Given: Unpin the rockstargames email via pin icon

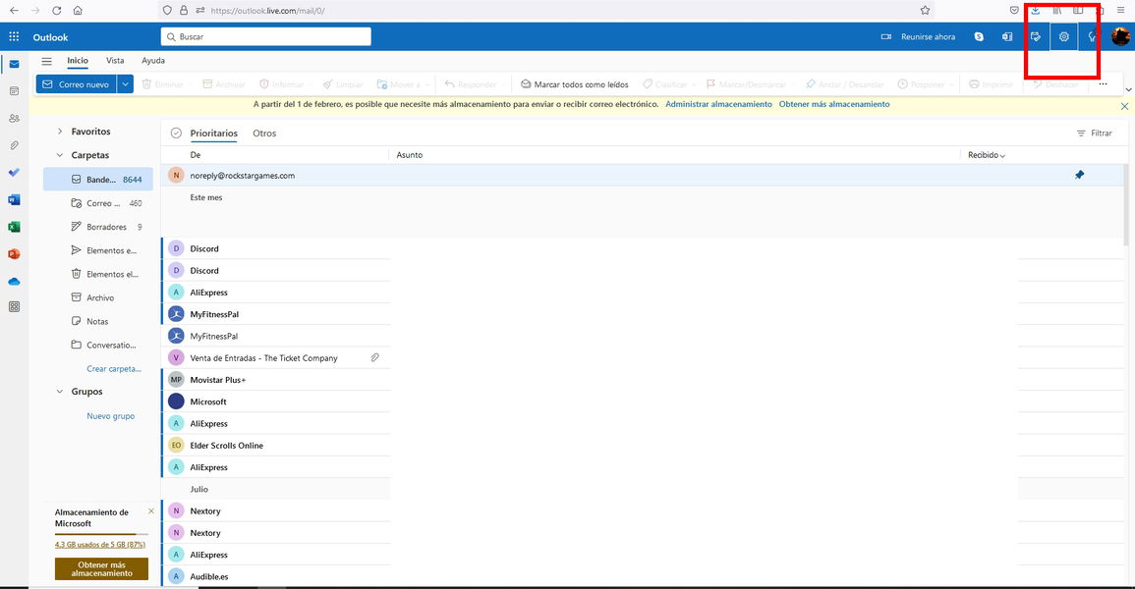Looking at the screenshot, I should click(x=1079, y=175).
